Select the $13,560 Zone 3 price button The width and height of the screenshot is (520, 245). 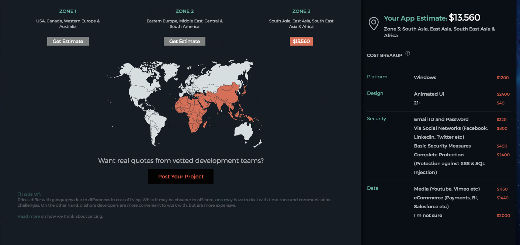301,41
